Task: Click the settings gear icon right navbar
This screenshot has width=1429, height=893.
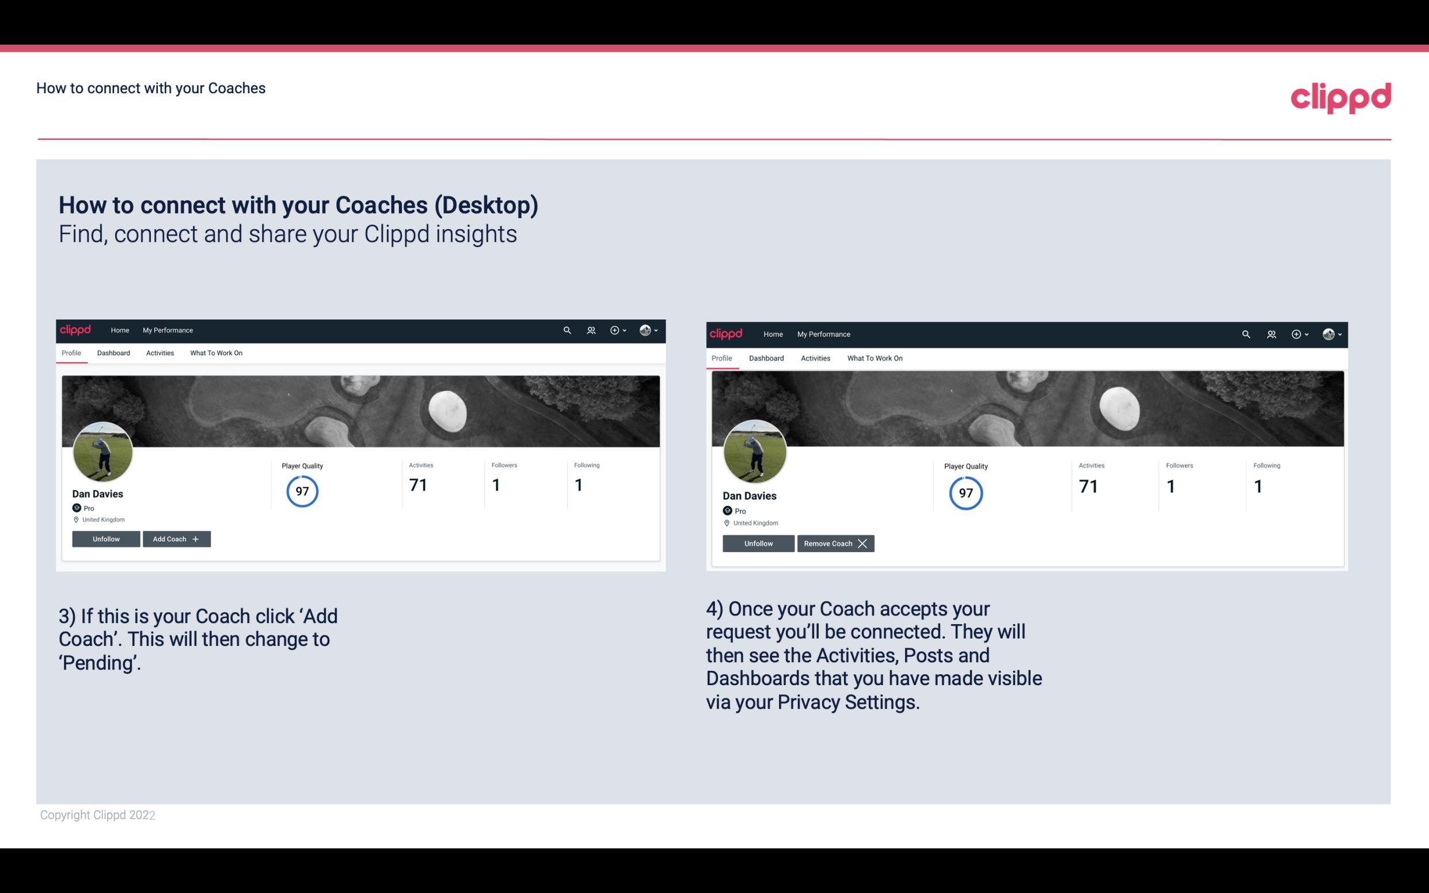Action: (615, 330)
